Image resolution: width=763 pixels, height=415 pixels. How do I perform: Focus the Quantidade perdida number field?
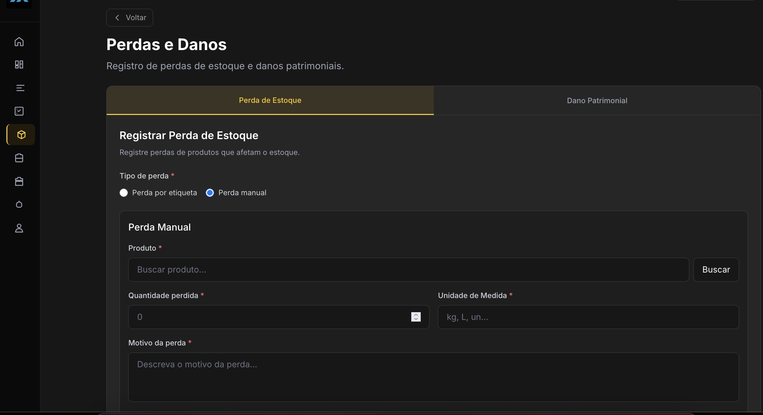pyautogui.click(x=279, y=317)
